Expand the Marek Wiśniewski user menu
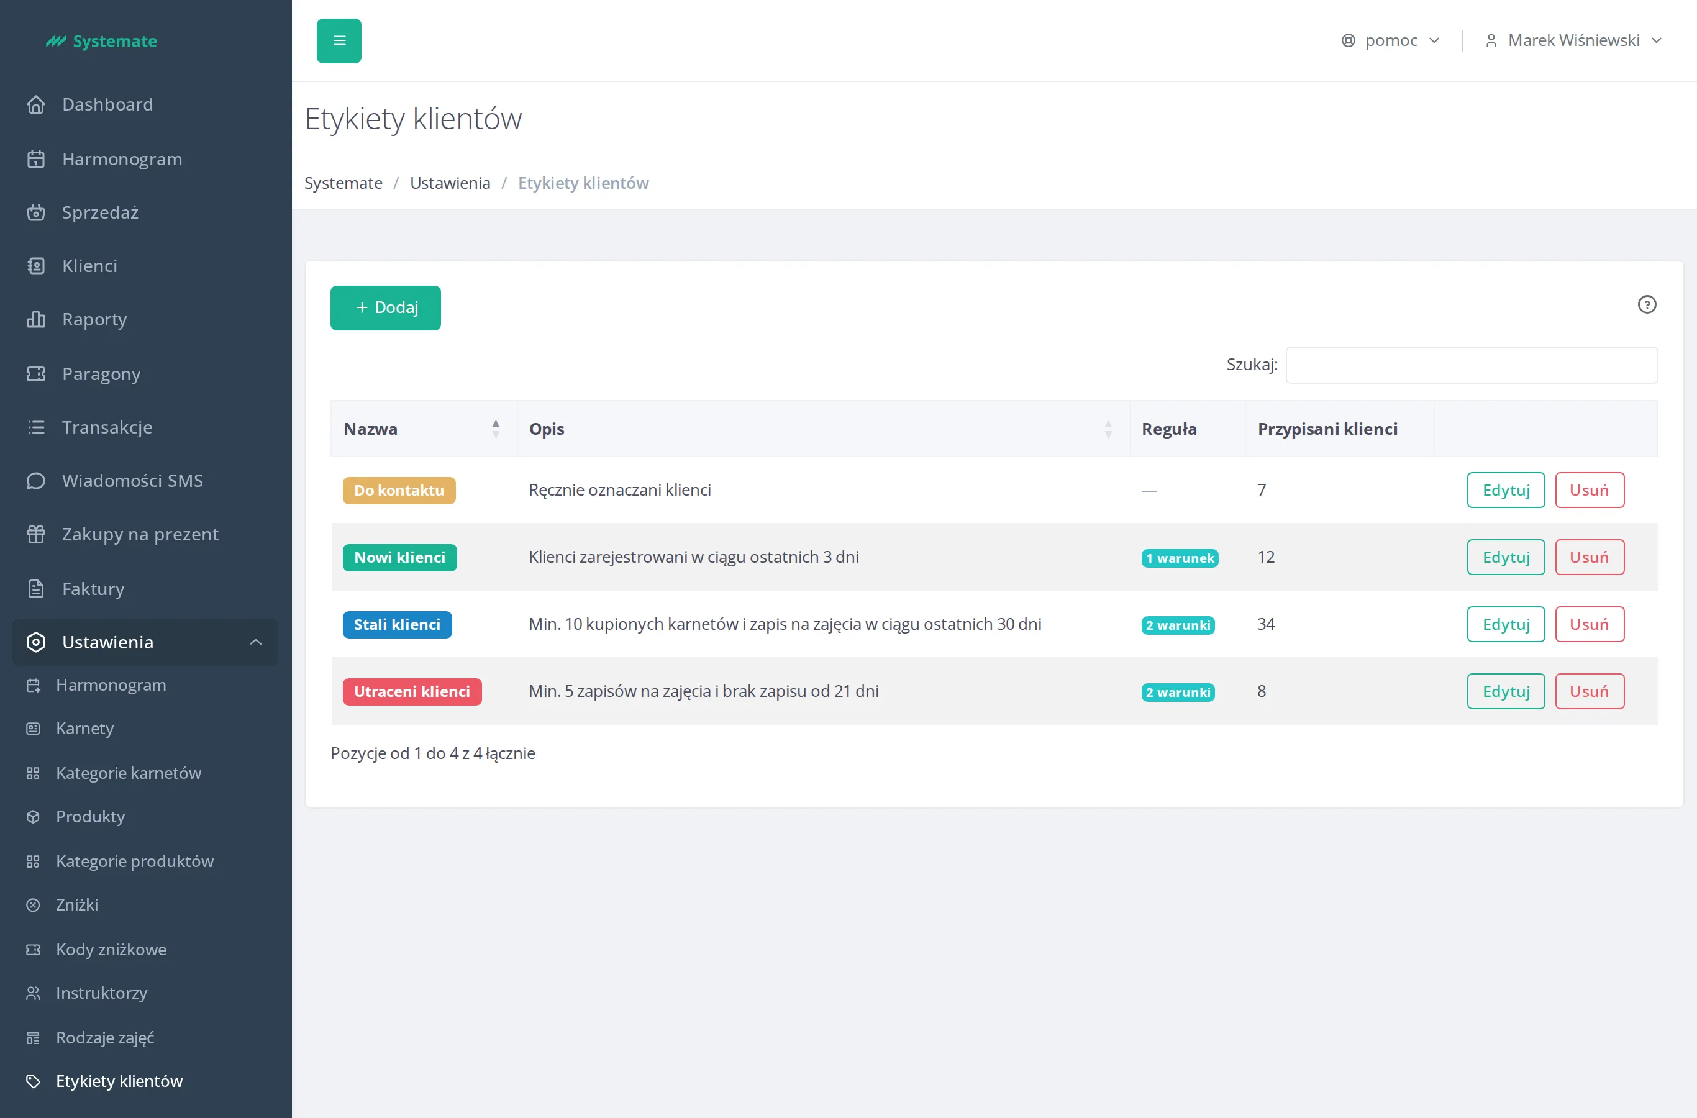The image size is (1697, 1118). (x=1573, y=40)
